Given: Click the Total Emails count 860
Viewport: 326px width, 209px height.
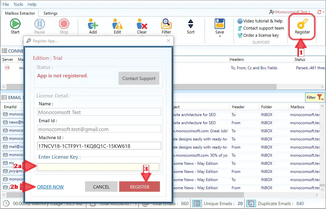Looking at the screenshot, I should (185, 203).
